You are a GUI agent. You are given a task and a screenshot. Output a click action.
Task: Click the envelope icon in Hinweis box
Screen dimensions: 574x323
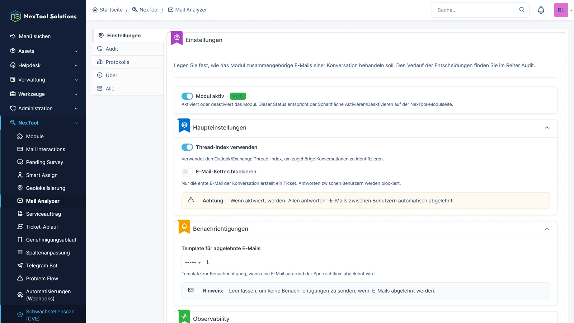click(x=191, y=290)
